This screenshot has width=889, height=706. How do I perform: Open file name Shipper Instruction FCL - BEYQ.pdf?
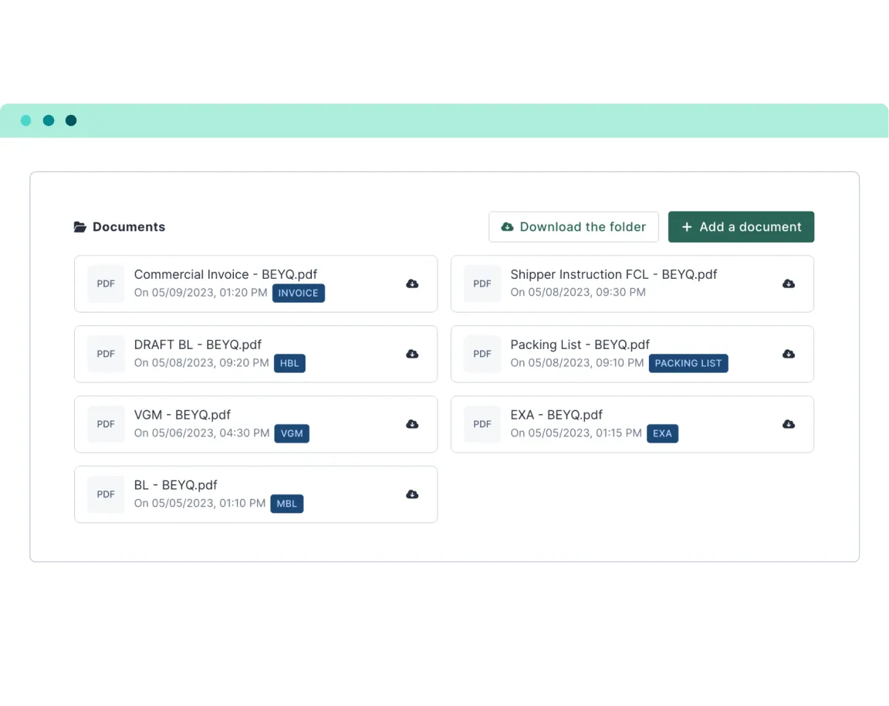point(614,275)
